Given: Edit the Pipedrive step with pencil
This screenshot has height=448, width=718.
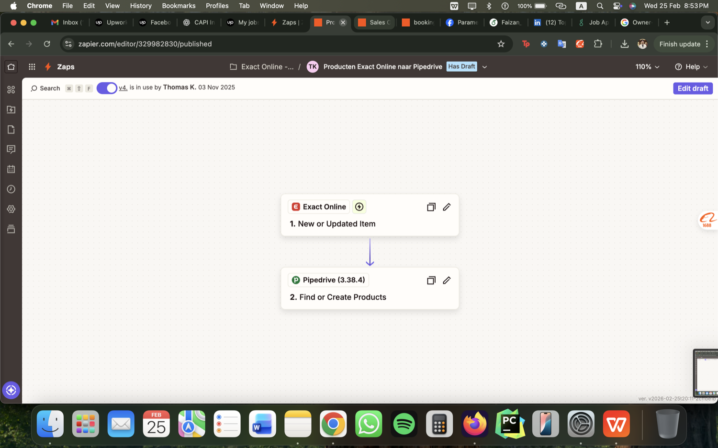Looking at the screenshot, I should [x=447, y=280].
